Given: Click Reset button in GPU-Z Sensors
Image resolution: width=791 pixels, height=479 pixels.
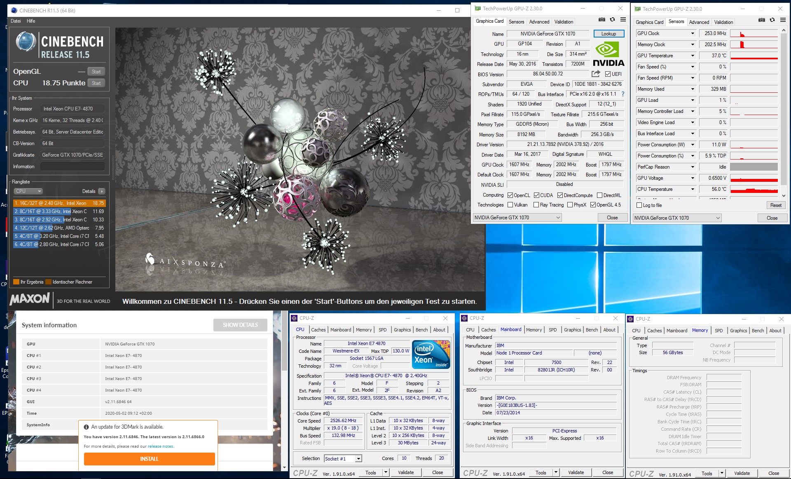Looking at the screenshot, I should coord(776,205).
